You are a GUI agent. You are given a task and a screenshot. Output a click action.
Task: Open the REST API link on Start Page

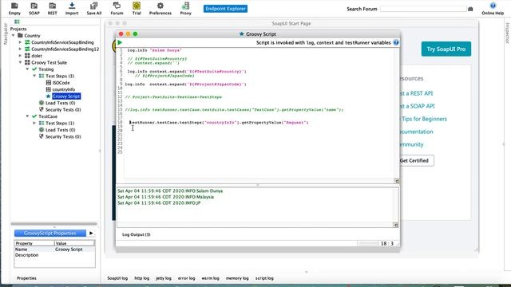click(417, 93)
